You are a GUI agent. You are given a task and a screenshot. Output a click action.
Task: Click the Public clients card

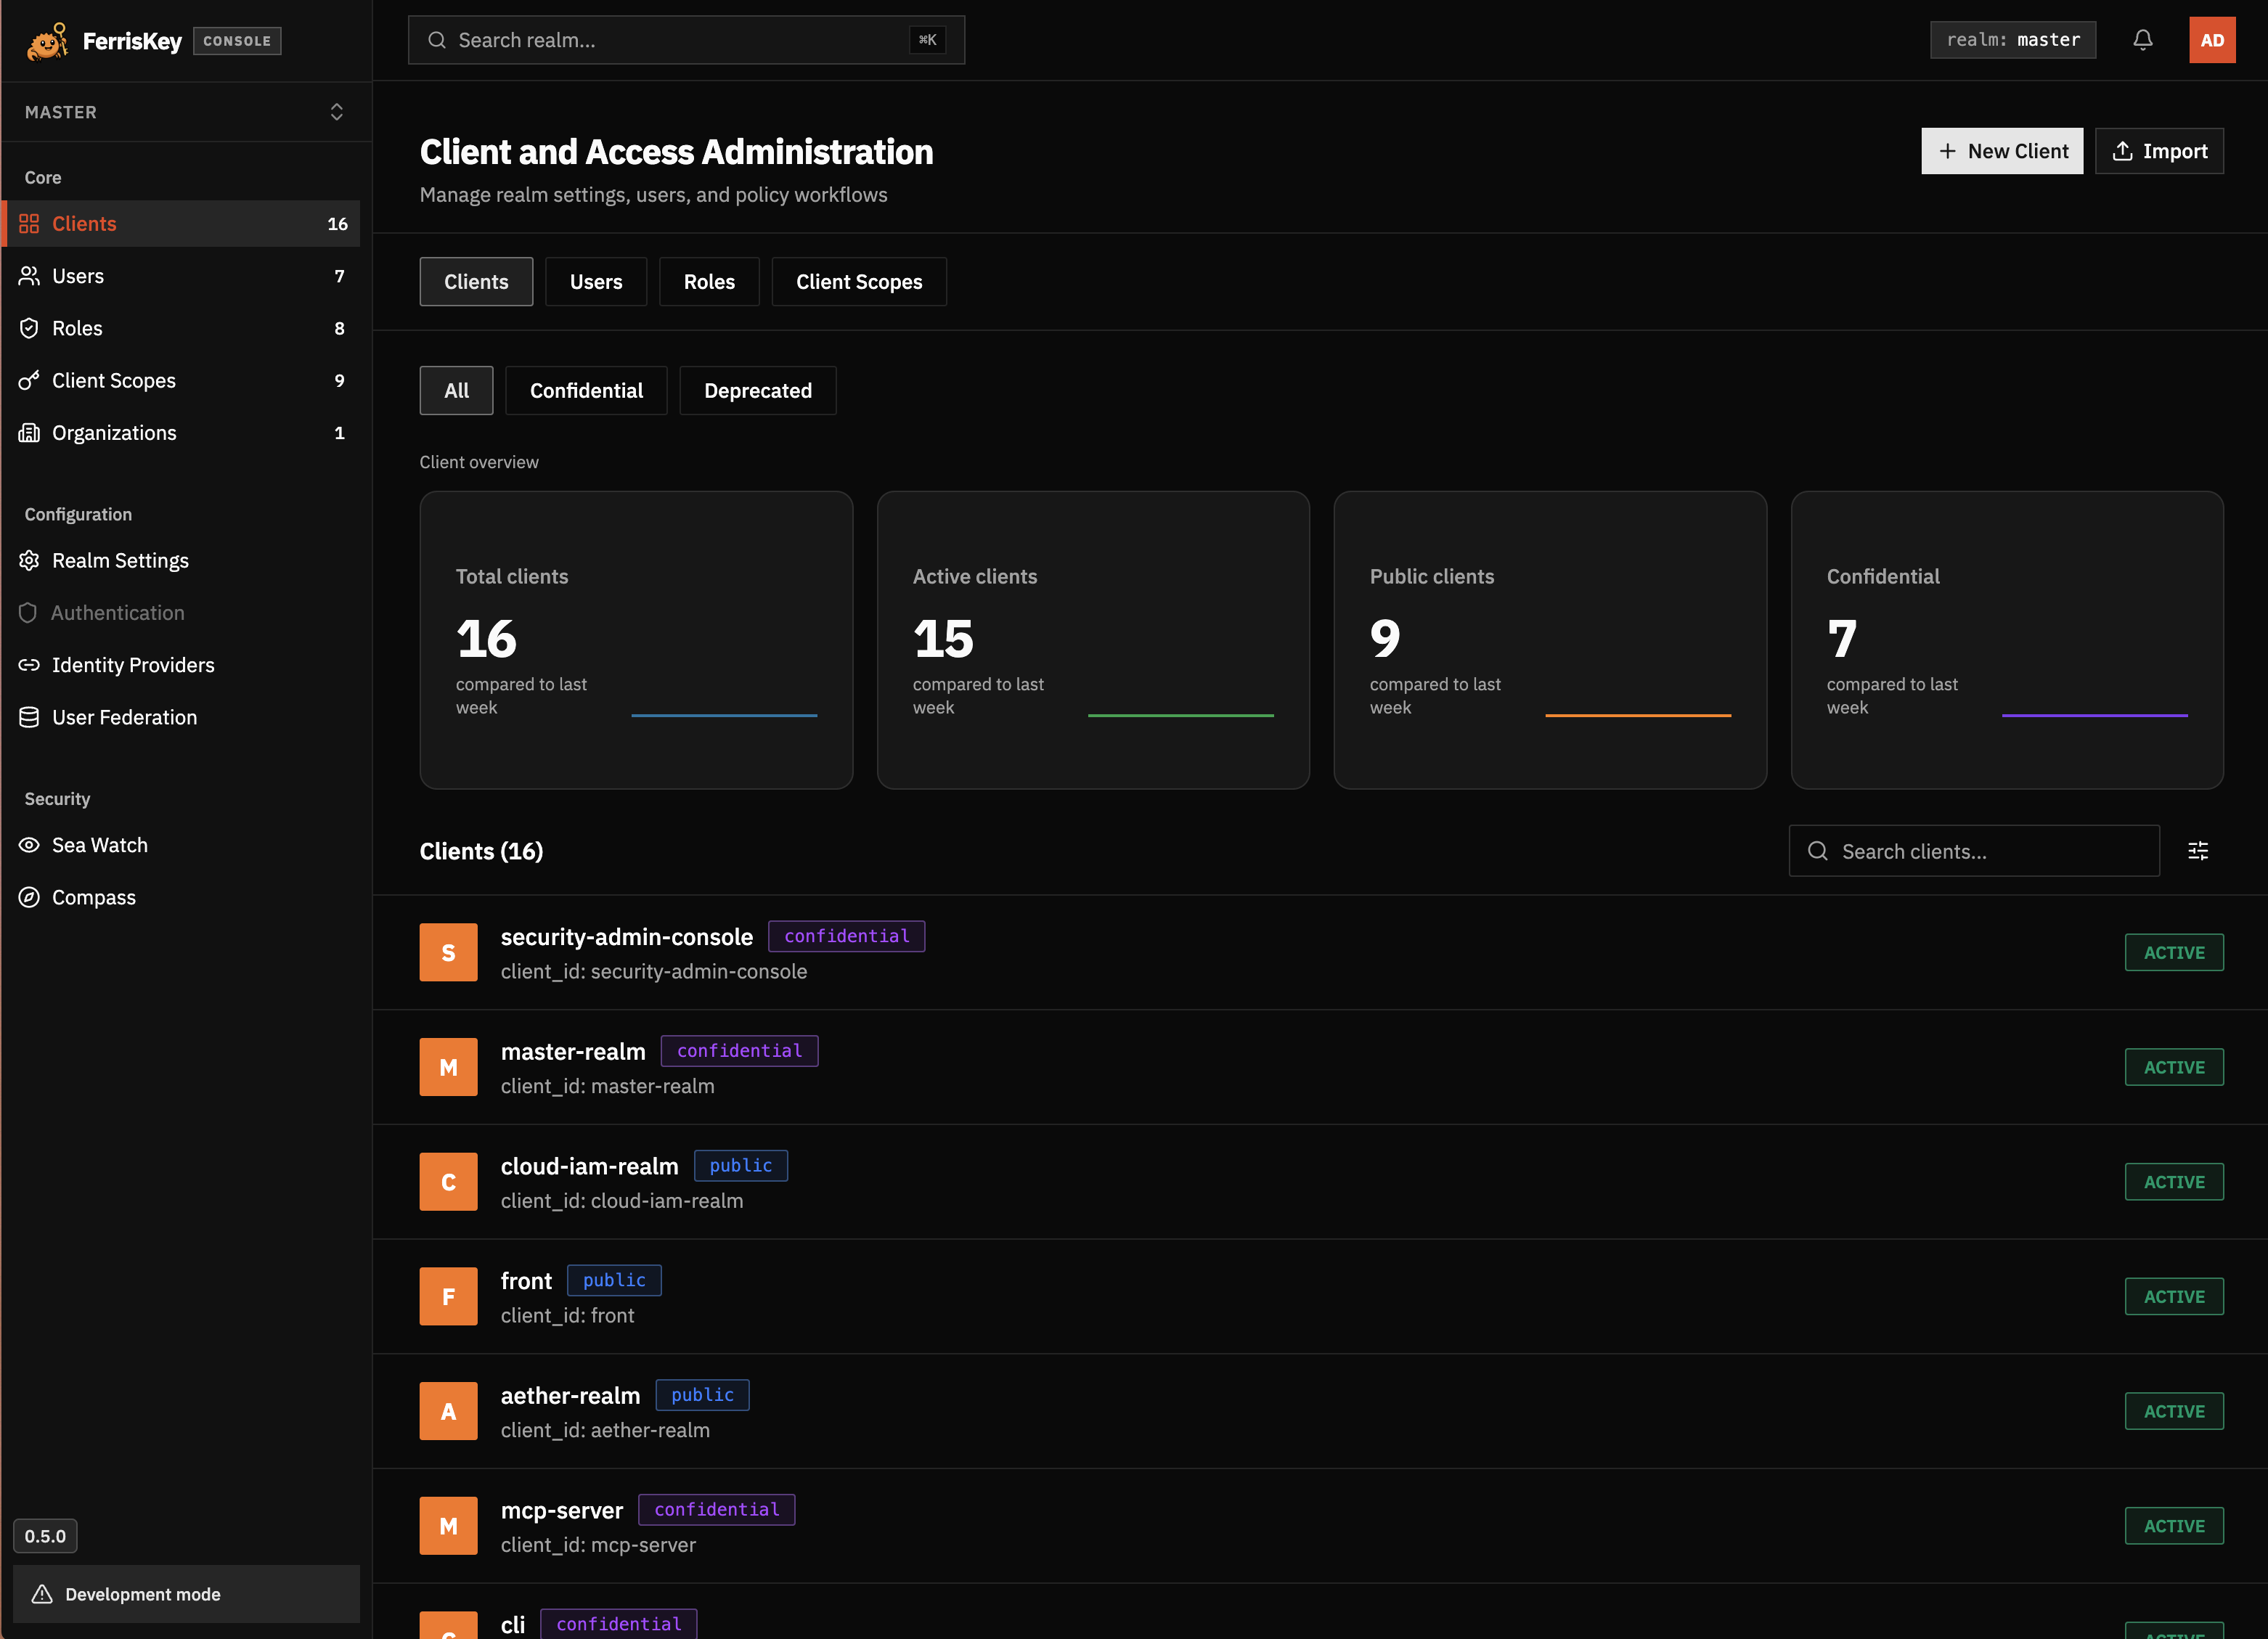[1550, 640]
